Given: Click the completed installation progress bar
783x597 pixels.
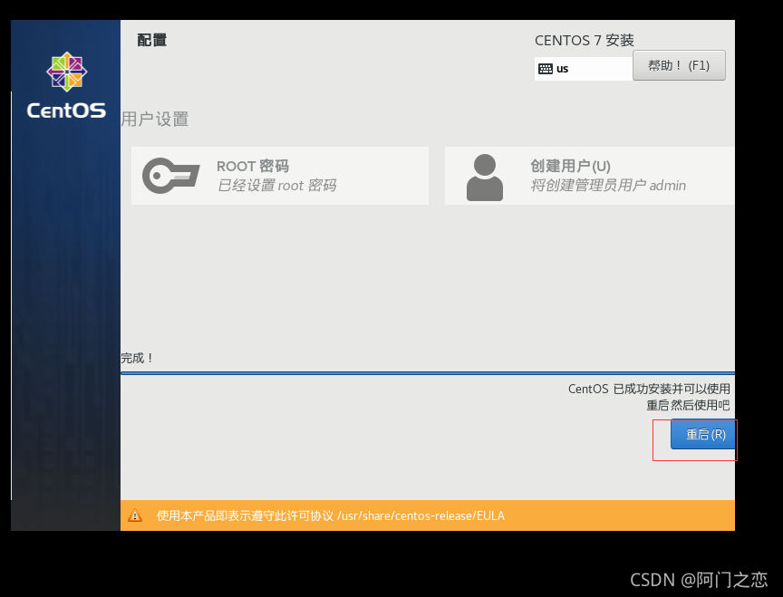Looking at the screenshot, I should click(428, 373).
